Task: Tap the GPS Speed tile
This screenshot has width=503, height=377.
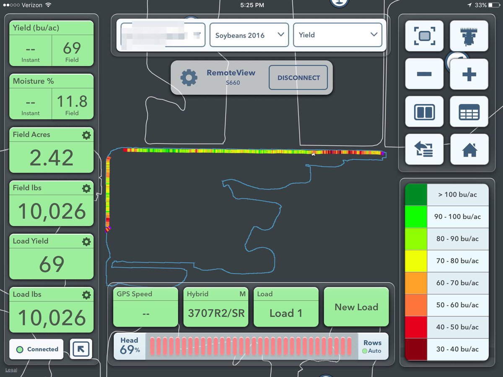Action: coord(145,307)
